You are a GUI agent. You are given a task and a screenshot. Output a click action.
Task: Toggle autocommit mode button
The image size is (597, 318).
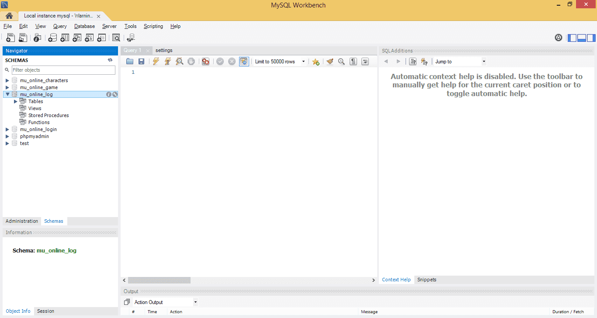coord(244,62)
